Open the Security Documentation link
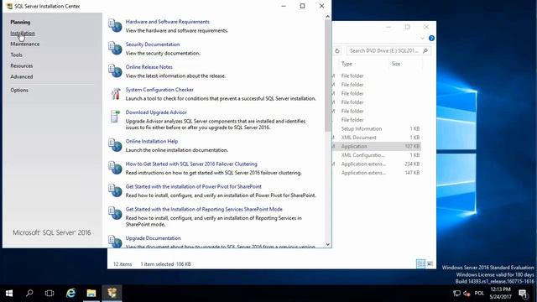 (x=153, y=44)
